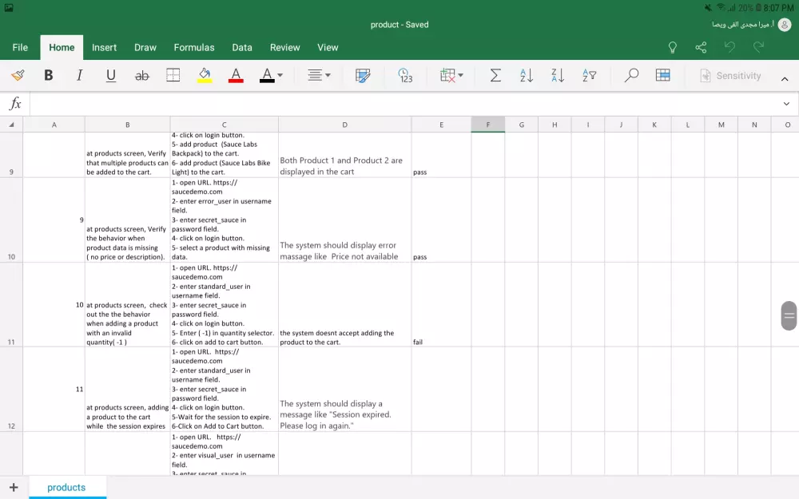Image resolution: width=799 pixels, height=499 pixels.
Task: Click the formula bar input field
Action: pyautogui.click(x=399, y=104)
